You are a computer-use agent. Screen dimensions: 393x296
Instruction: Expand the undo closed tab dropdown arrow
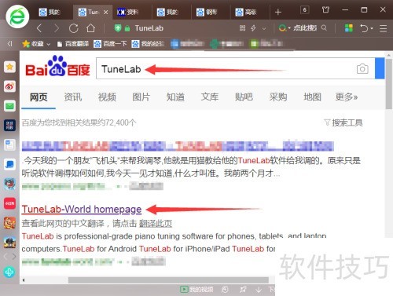[372, 28]
